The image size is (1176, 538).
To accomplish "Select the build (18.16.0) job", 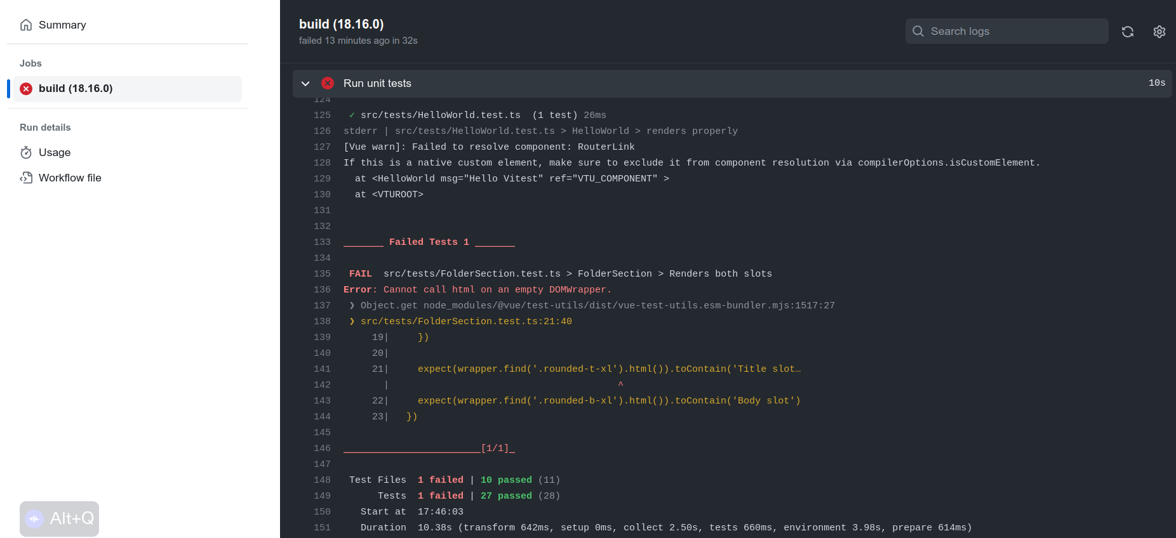I will point(127,89).
